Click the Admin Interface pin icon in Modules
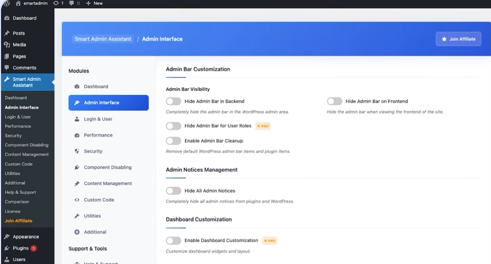 (x=77, y=103)
